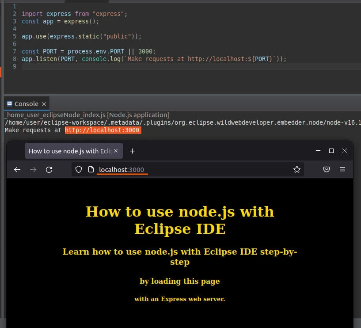Reload the localhost page in browser
Viewport: 361px width, 328px height.
pyautogui.click(x=49, y=170)
